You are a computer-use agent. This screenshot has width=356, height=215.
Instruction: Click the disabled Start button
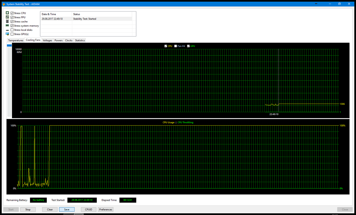pos(11,209)
